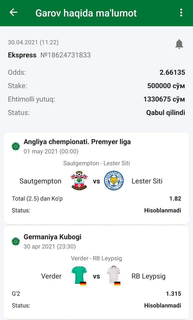Open Angliya chempionati. Premyer liga title
This screenshot has height=320, width=193.
[77, 142]
